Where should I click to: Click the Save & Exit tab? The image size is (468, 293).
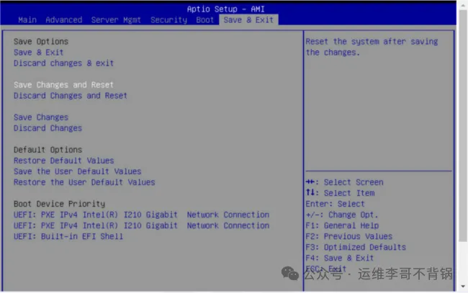pyautogui.click(x=248, y=20)
